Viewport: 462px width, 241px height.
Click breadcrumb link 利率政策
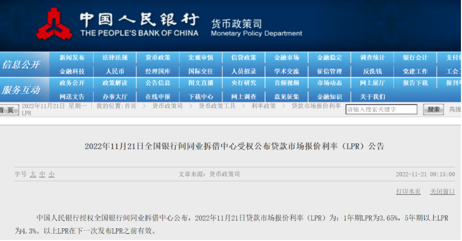[264, 106]
